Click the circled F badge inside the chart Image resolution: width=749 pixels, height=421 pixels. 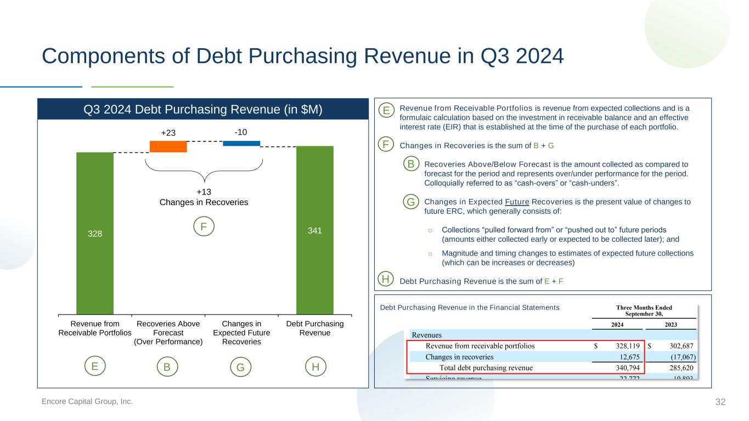click(204, 226)
